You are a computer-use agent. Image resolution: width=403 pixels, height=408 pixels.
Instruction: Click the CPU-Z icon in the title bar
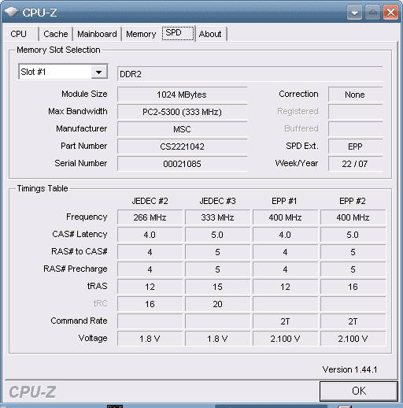pos(11,12)
